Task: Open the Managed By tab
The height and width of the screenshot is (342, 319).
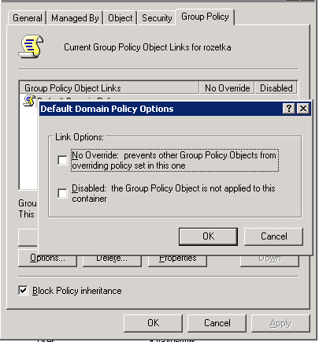Action: tap(75, 18)
